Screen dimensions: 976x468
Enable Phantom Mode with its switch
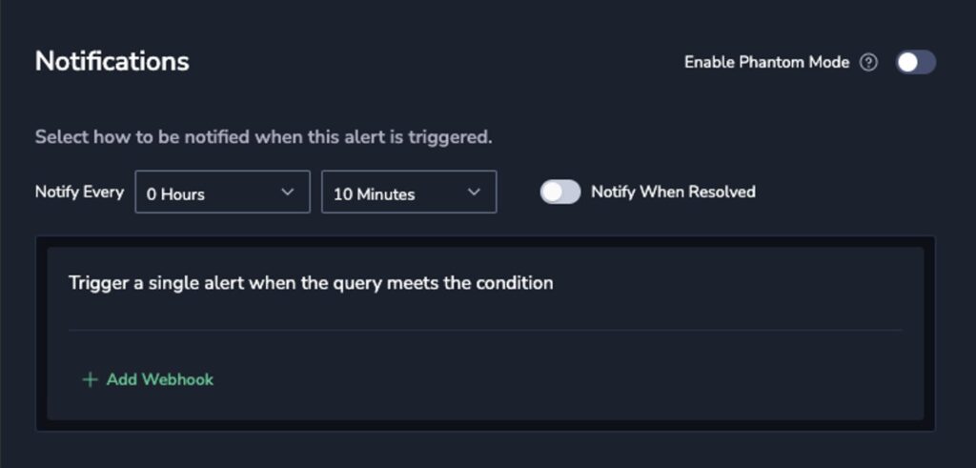click(x=916, y=62)
